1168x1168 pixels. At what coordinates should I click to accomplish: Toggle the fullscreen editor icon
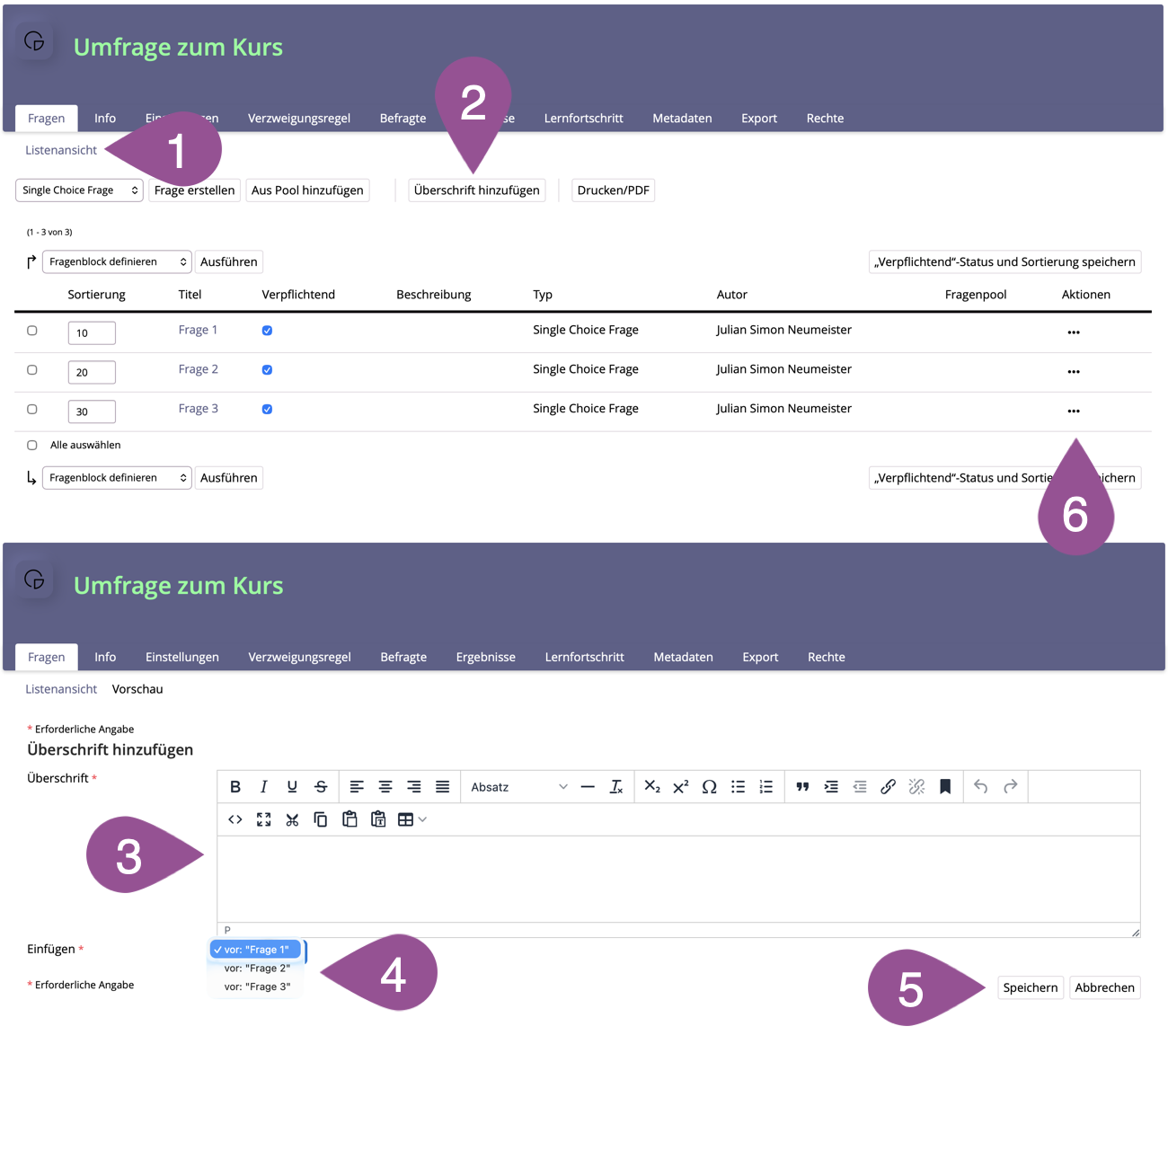(x=263, y=819)
